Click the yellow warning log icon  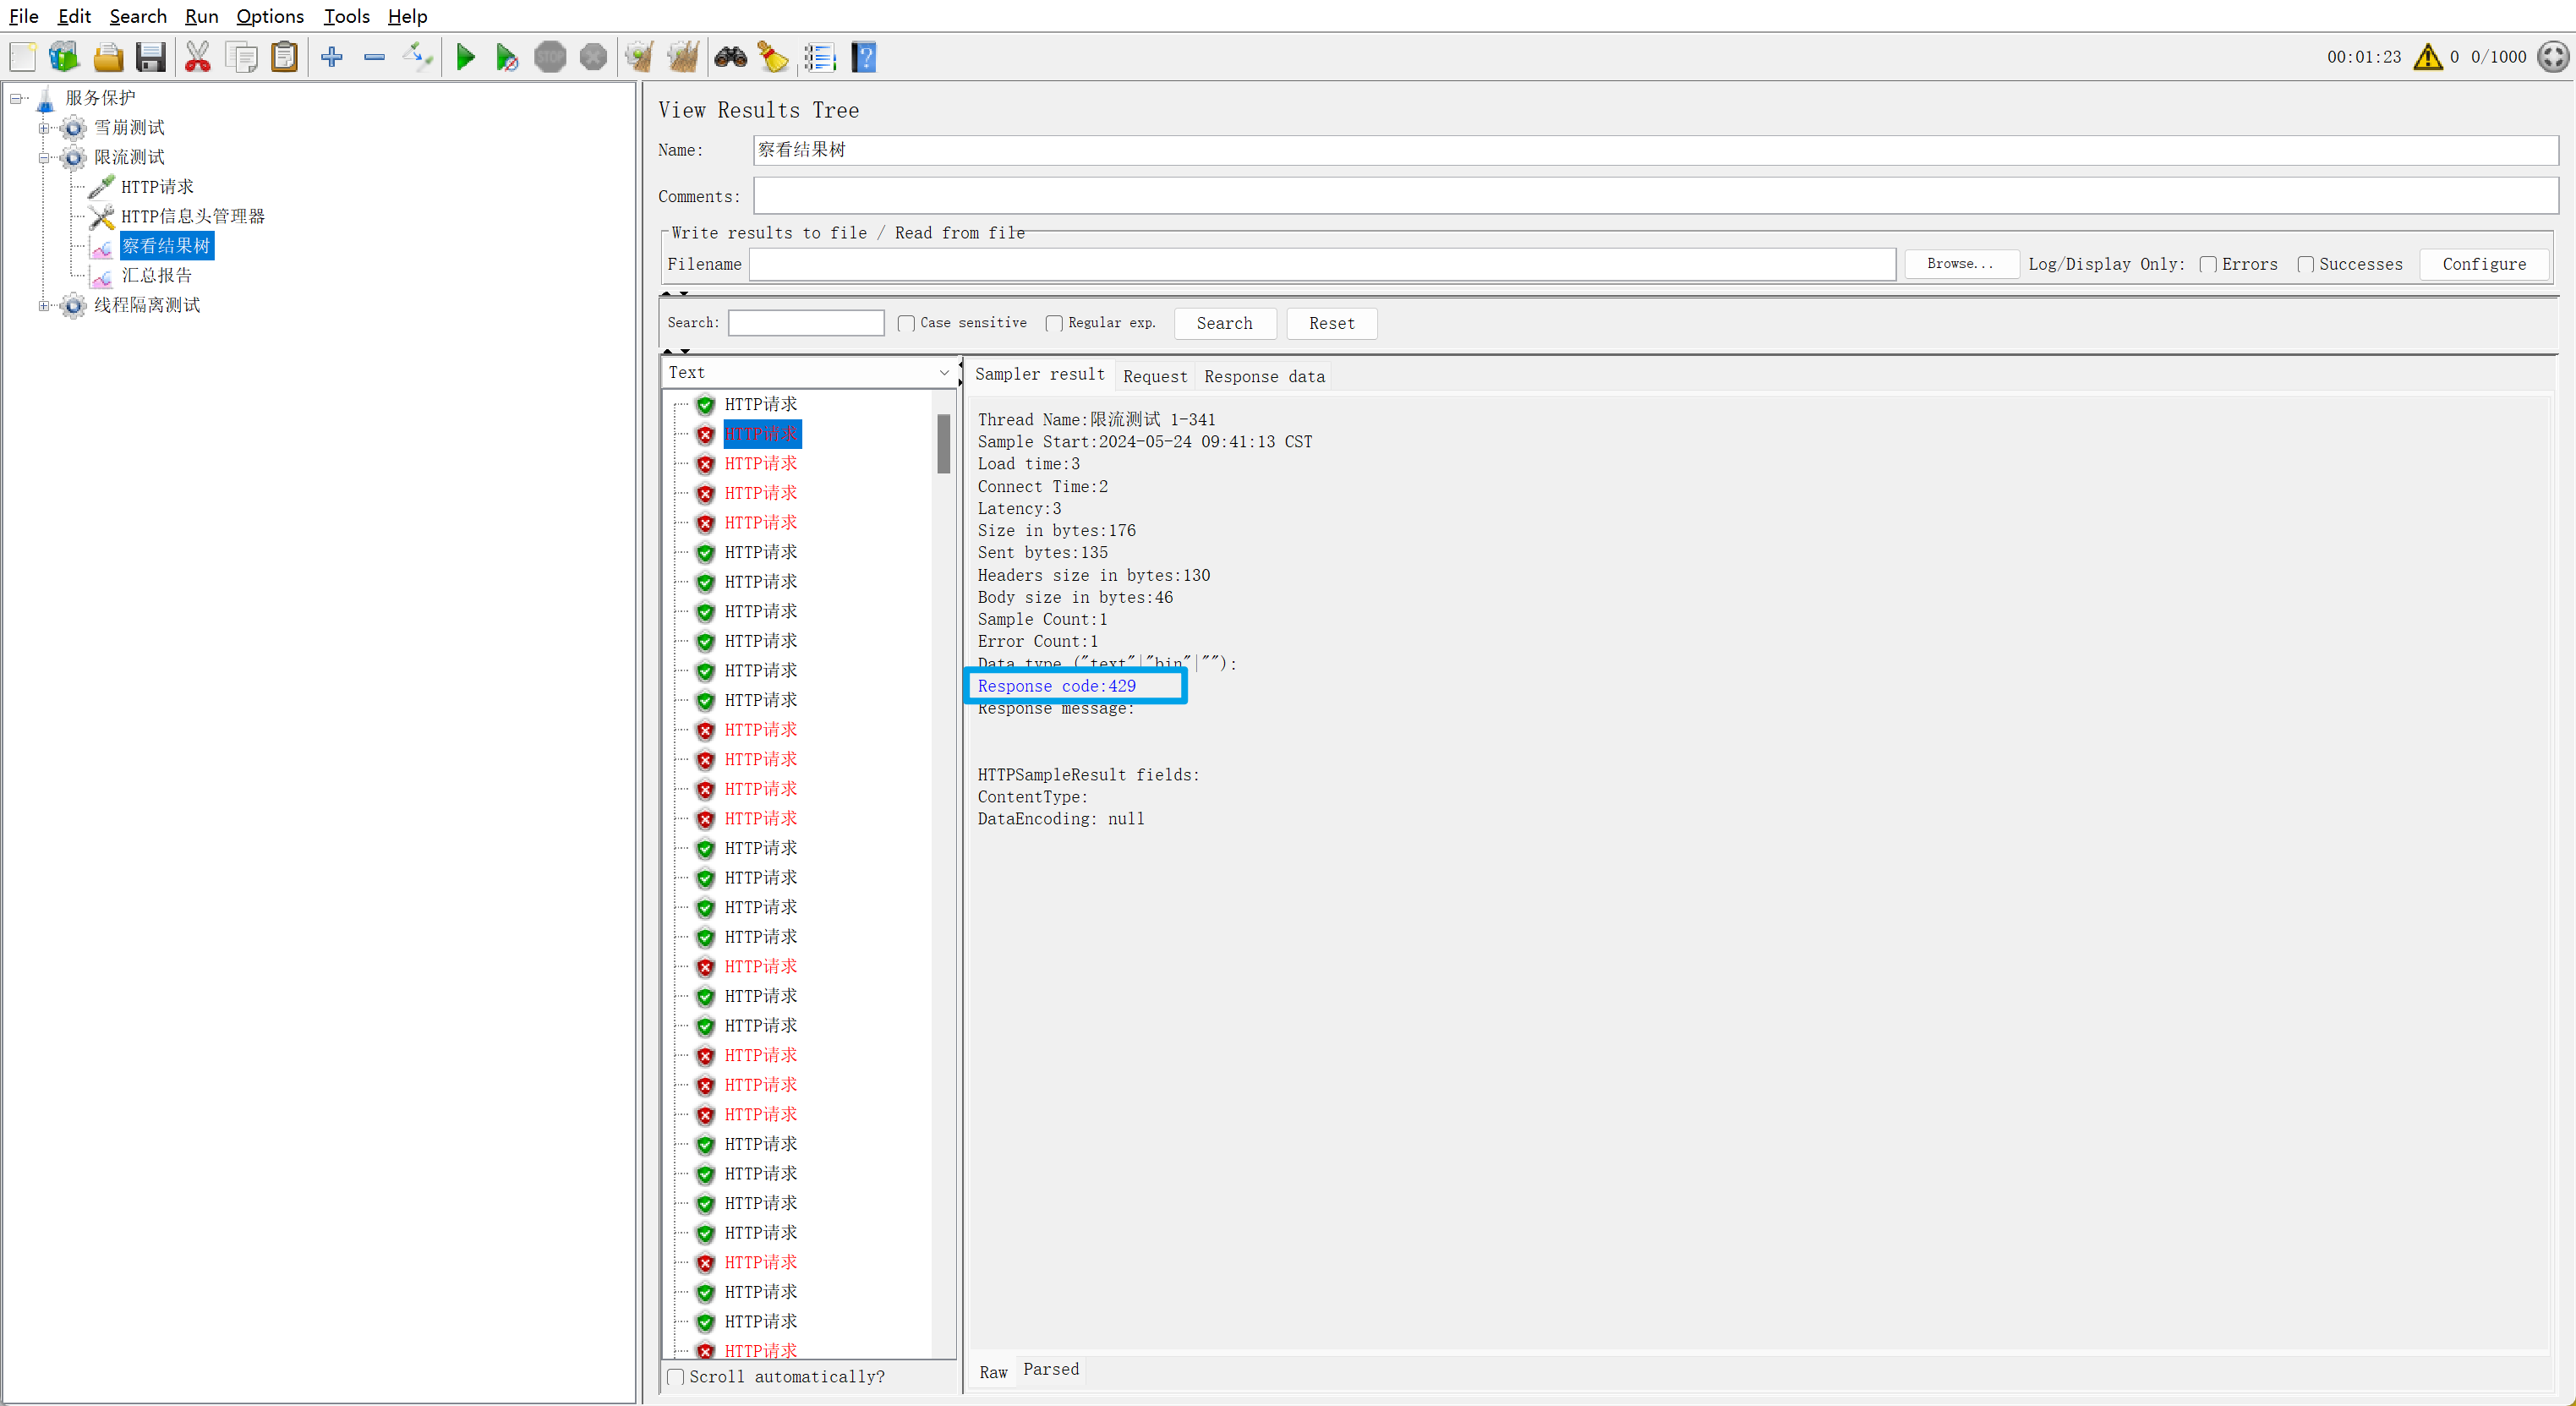pyautogui.click(x=2427, y=57)
